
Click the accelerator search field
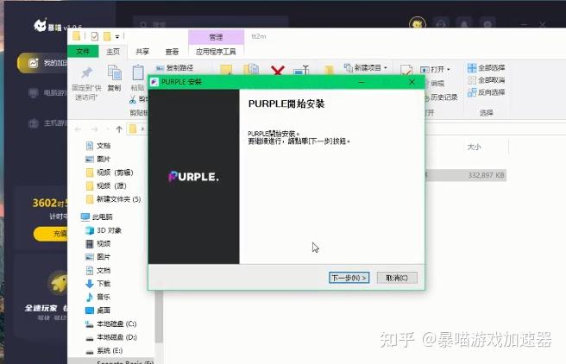coord(211,22)
